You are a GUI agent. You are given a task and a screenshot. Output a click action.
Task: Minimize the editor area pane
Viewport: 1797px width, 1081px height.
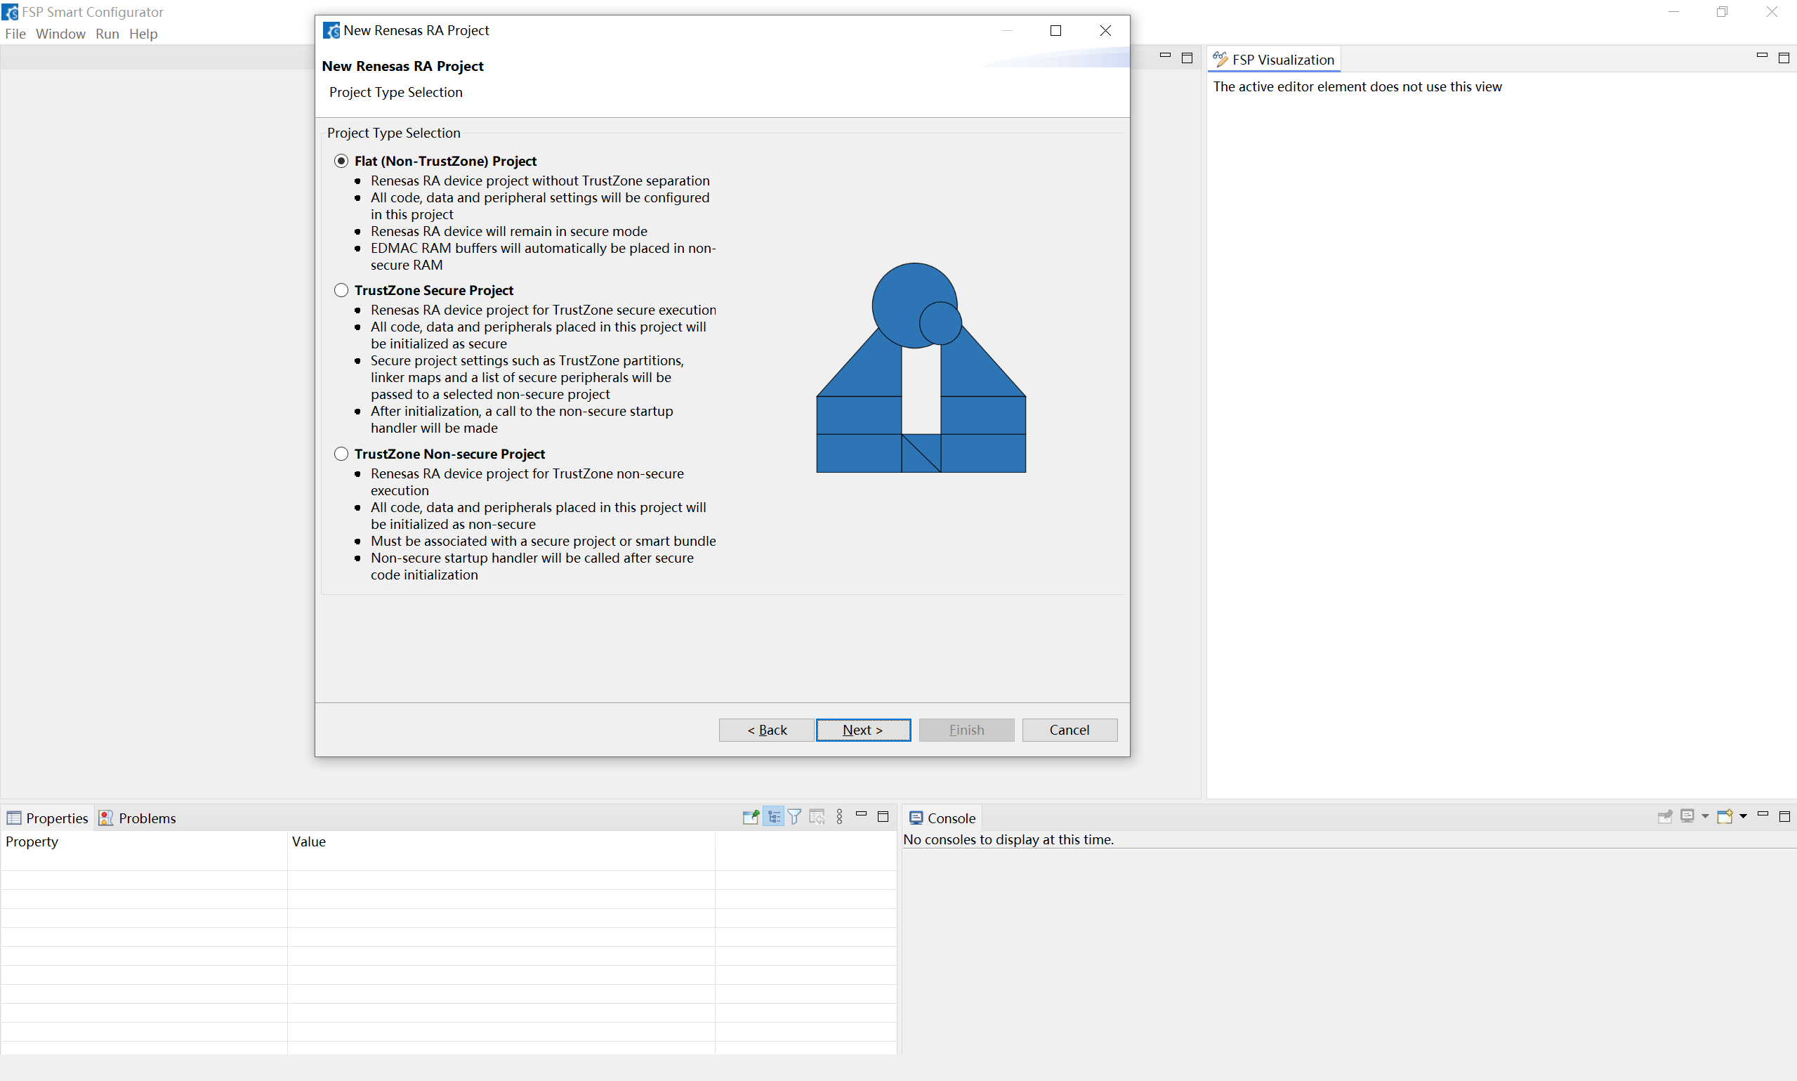(1165, 56)
